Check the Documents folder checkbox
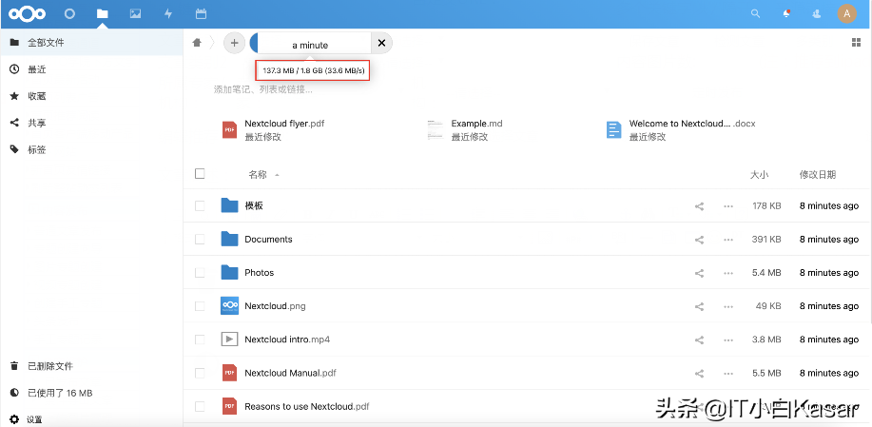Viewport: 872px width, 427px height. pyautogui.click(x=200, y=239)
